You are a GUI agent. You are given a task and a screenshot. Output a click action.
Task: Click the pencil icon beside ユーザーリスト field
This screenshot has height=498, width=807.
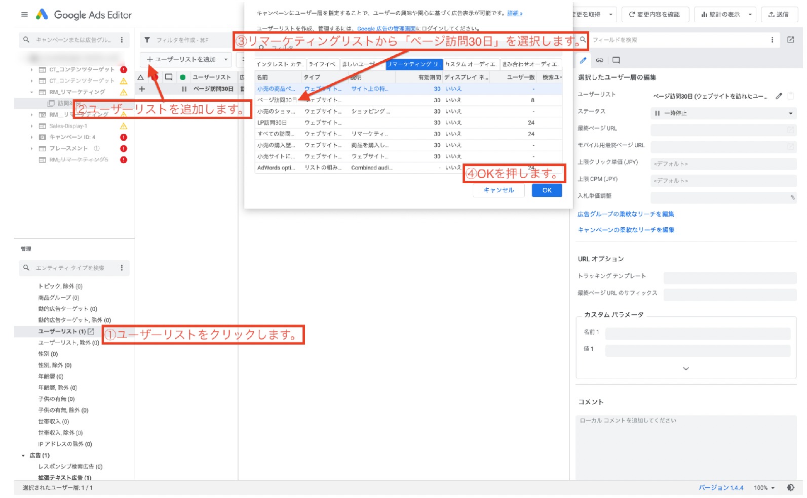tap(779, 96)
